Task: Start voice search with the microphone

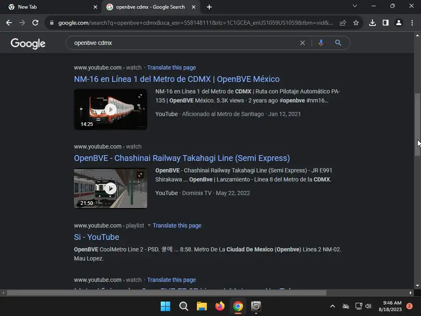Action: [321, 43]
